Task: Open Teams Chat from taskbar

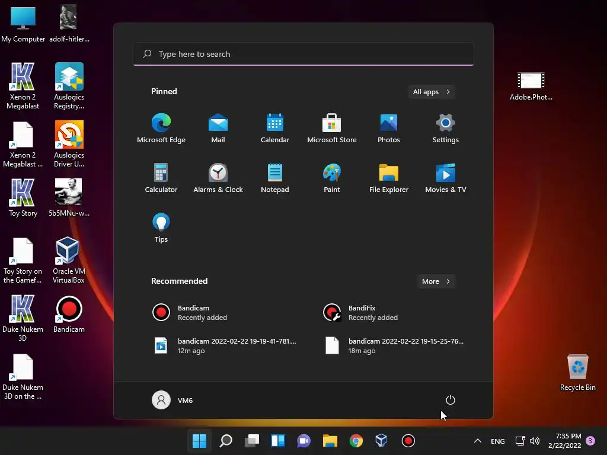Action: [x=304, y=441]
